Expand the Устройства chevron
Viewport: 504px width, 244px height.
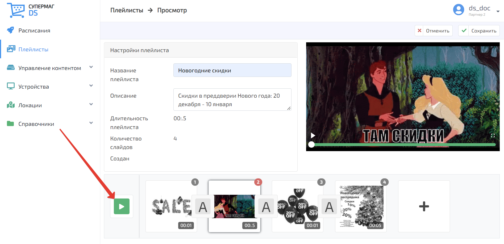tap(91, 86)
